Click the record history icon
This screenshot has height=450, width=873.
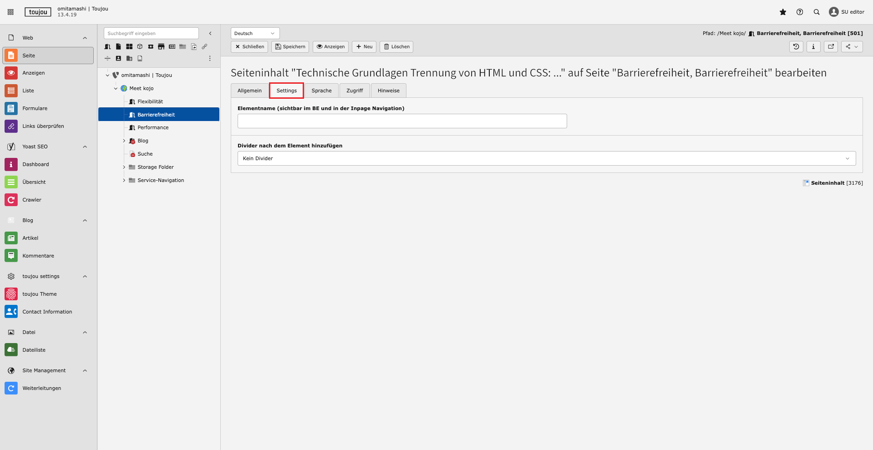tap(796, 46)
